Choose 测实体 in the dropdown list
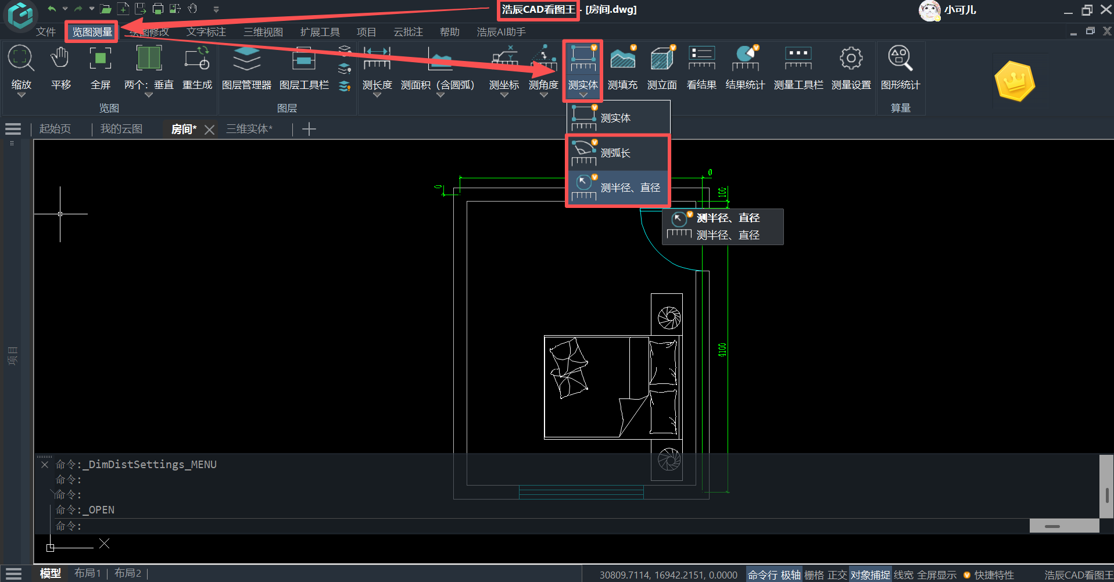 click(x=618, y=118)
